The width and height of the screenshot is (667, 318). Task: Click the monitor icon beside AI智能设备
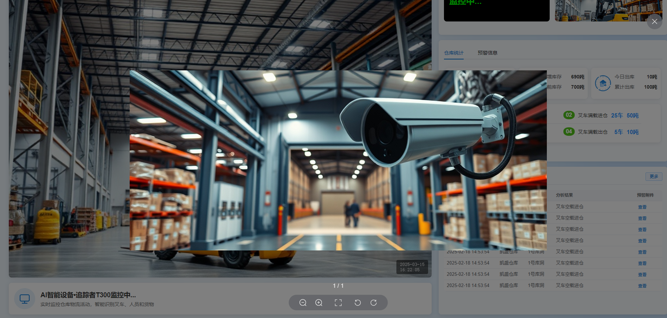click(x=25, y=299)
